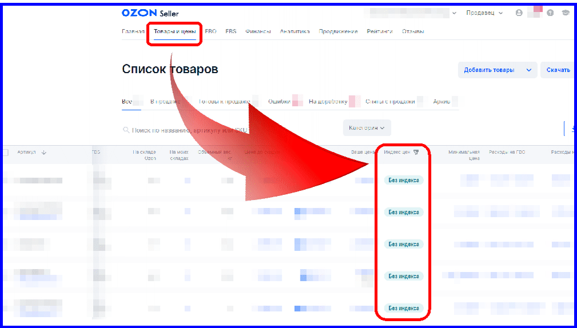Open the Финансы menu

point(258,31)
